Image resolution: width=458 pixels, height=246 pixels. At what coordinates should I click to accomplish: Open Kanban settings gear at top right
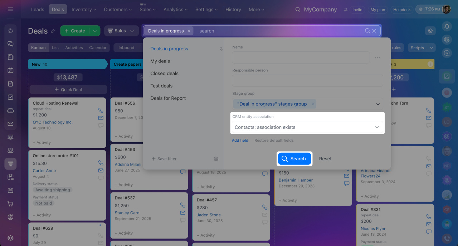coord(430,31)
